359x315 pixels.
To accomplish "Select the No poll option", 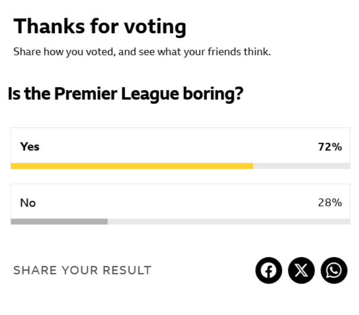I will (180, 204).
